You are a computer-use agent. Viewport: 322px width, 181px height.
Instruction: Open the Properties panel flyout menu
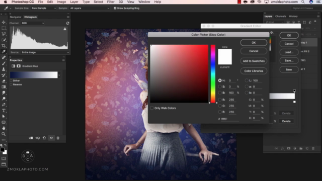coord(63,60)
